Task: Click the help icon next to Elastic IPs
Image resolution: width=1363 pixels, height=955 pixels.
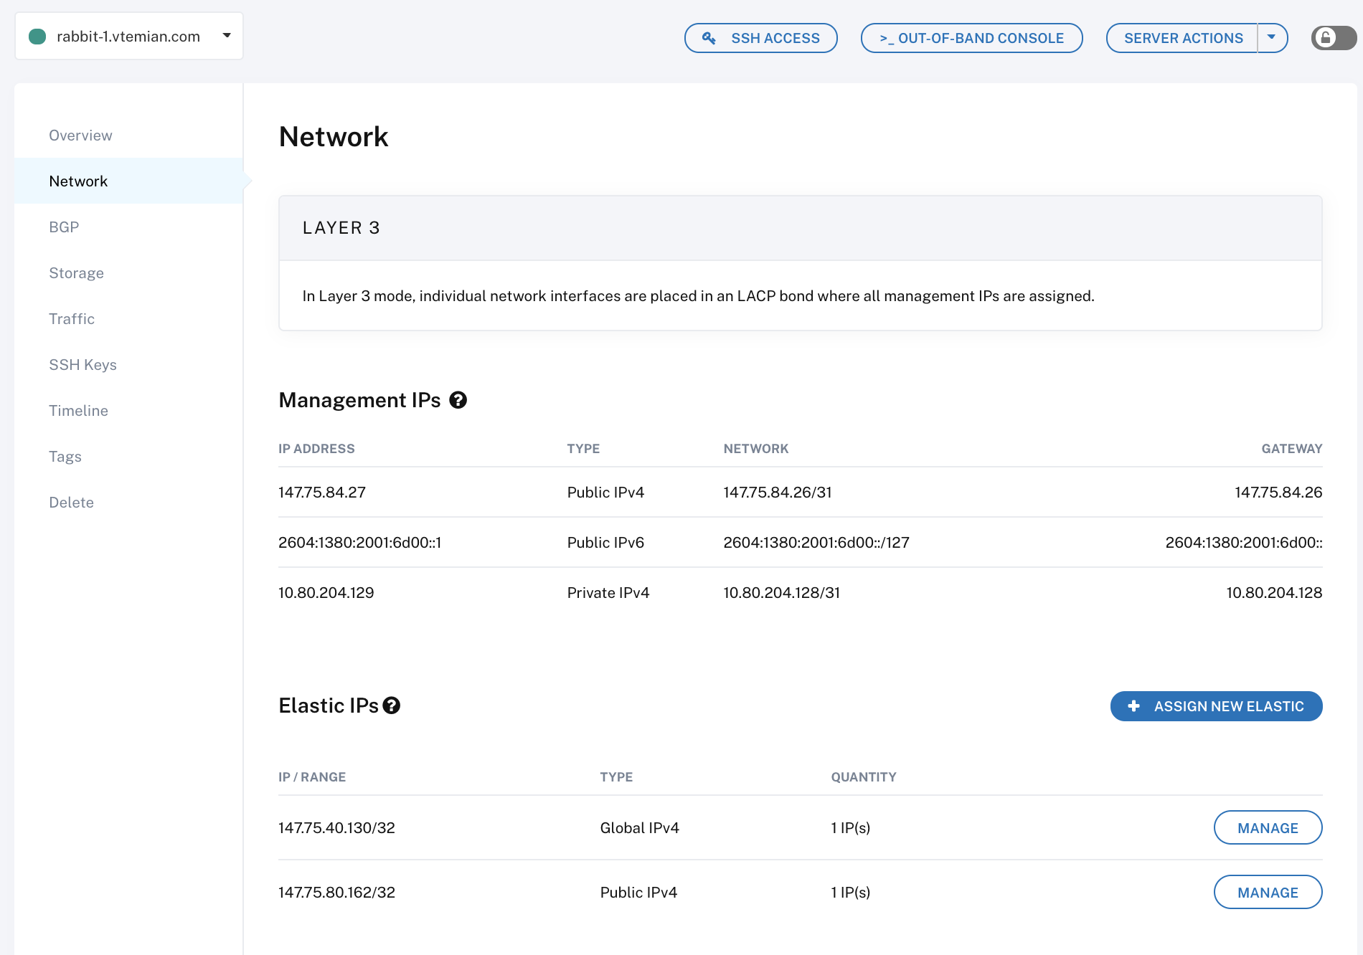Action: point(391,705)
